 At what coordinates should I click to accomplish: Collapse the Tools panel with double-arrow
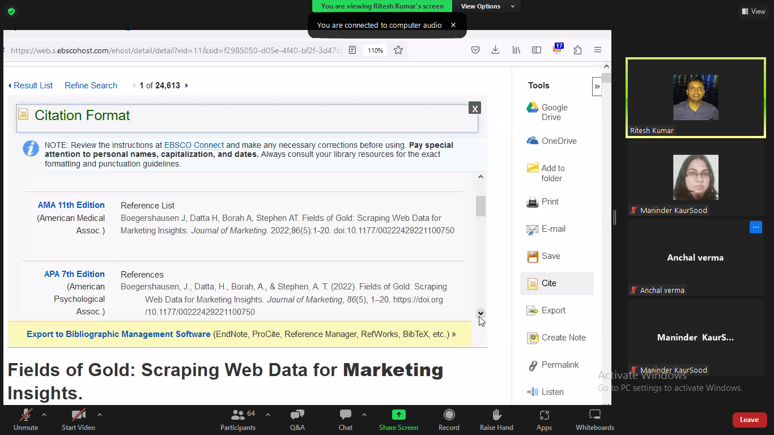(x=597, y=87)
